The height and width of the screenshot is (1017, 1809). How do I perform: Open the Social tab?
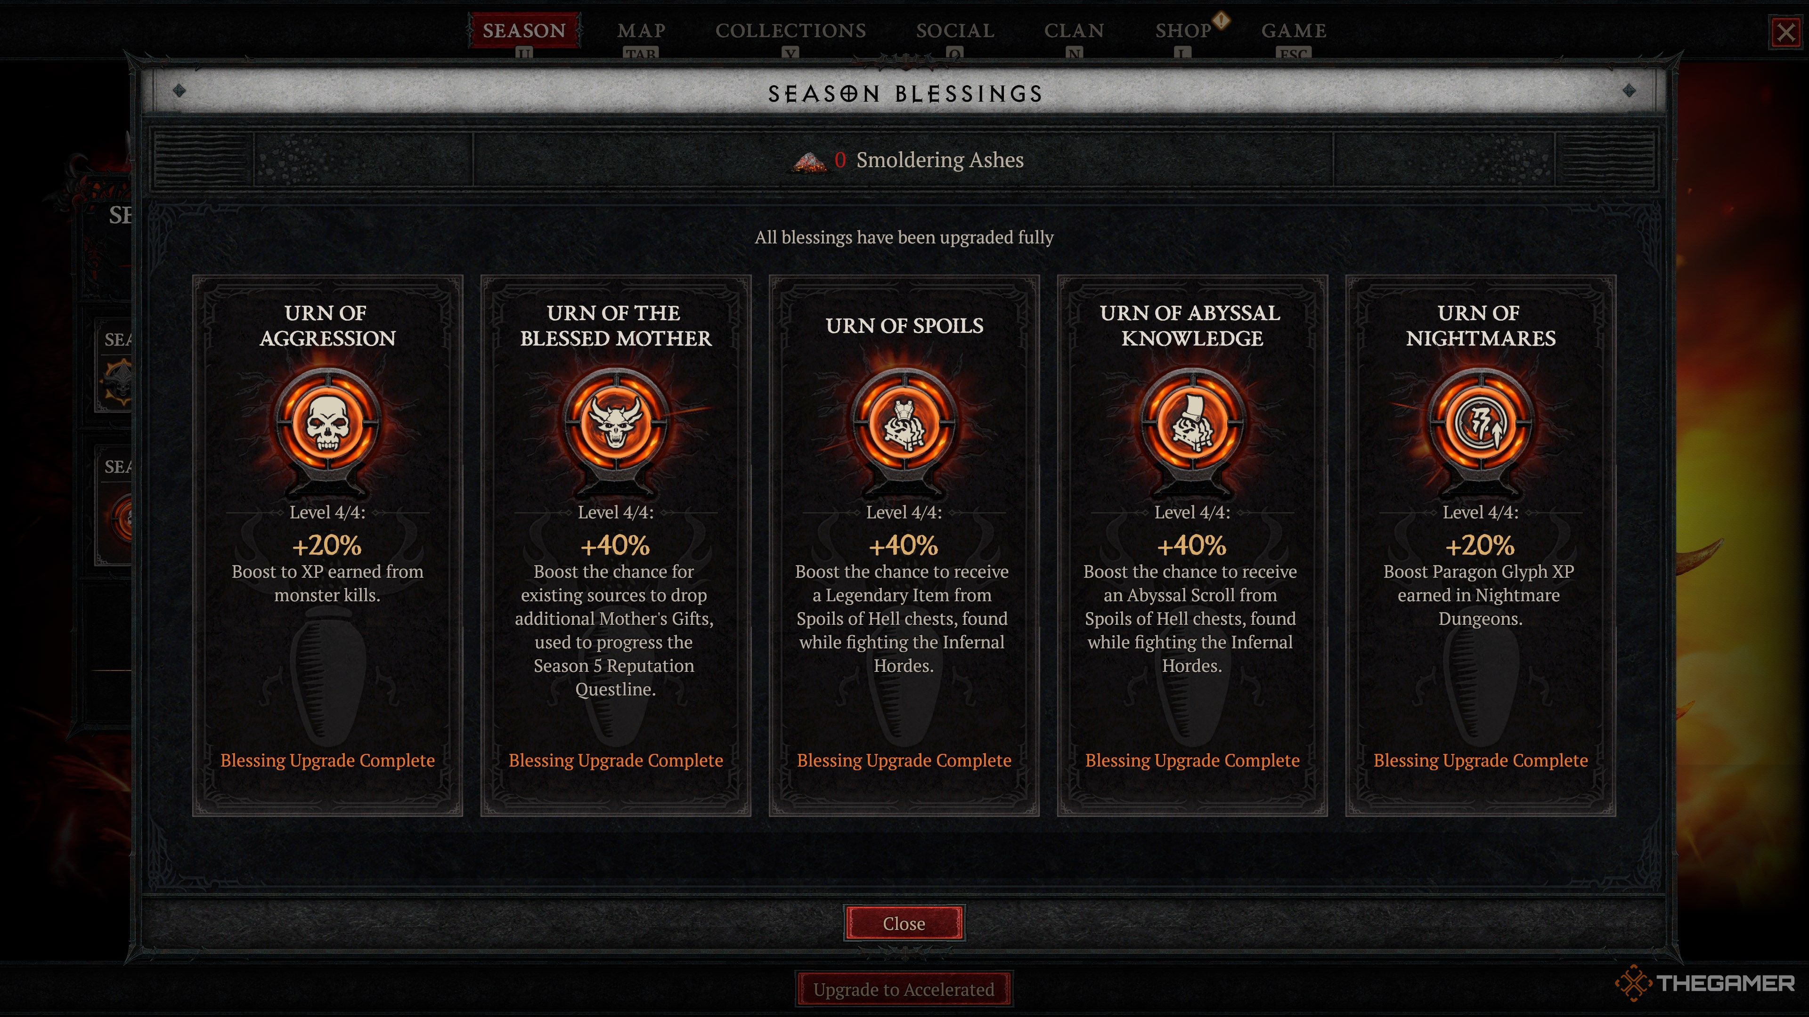tap(955, 30)
